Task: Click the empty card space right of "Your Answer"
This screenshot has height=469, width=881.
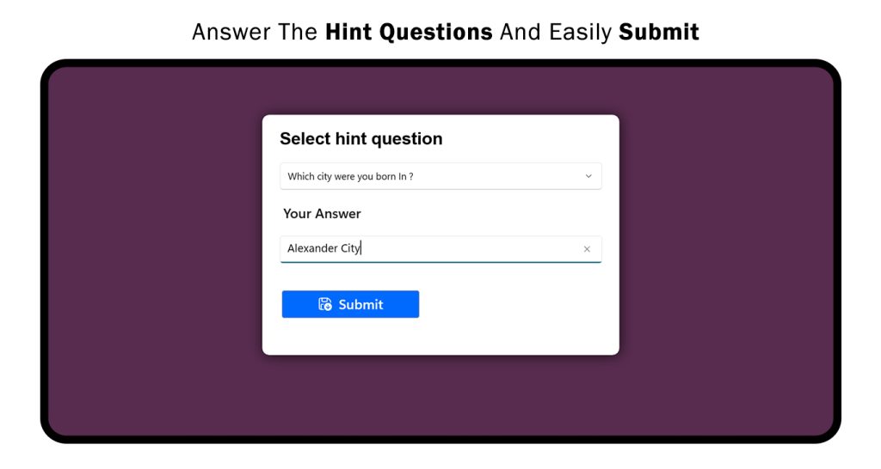Action: click(x=482, y=214)
